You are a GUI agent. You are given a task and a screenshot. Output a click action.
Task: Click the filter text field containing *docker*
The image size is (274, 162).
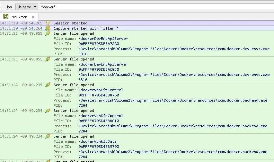click(157, 7)
